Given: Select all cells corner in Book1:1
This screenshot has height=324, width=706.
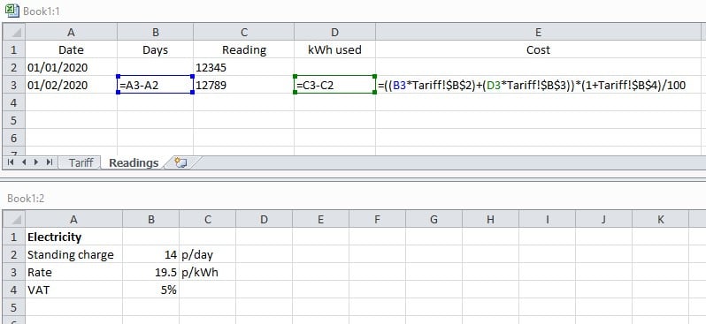Looking at the screenshot, I should 13,32.
